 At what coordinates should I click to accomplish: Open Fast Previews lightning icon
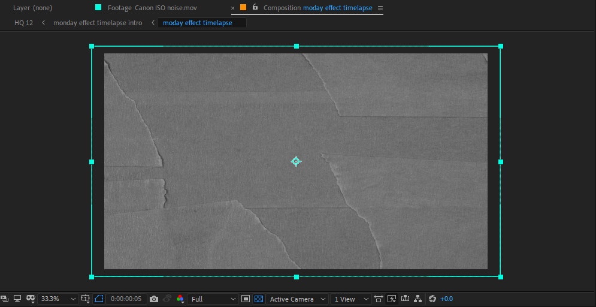tap(392, 299)
